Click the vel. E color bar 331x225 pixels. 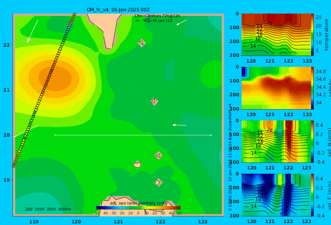coord(312,195)
